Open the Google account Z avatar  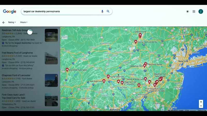click(201, 12)
